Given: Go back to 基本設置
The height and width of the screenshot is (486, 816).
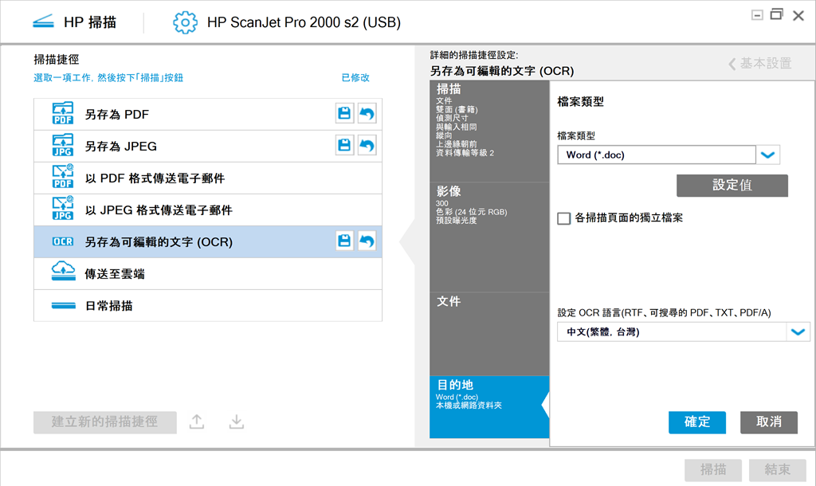Looking at the screenshot, I should [x=759, y=64].
